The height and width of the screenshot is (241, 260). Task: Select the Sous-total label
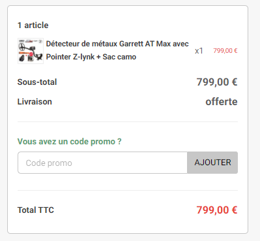tap(37, 82)
